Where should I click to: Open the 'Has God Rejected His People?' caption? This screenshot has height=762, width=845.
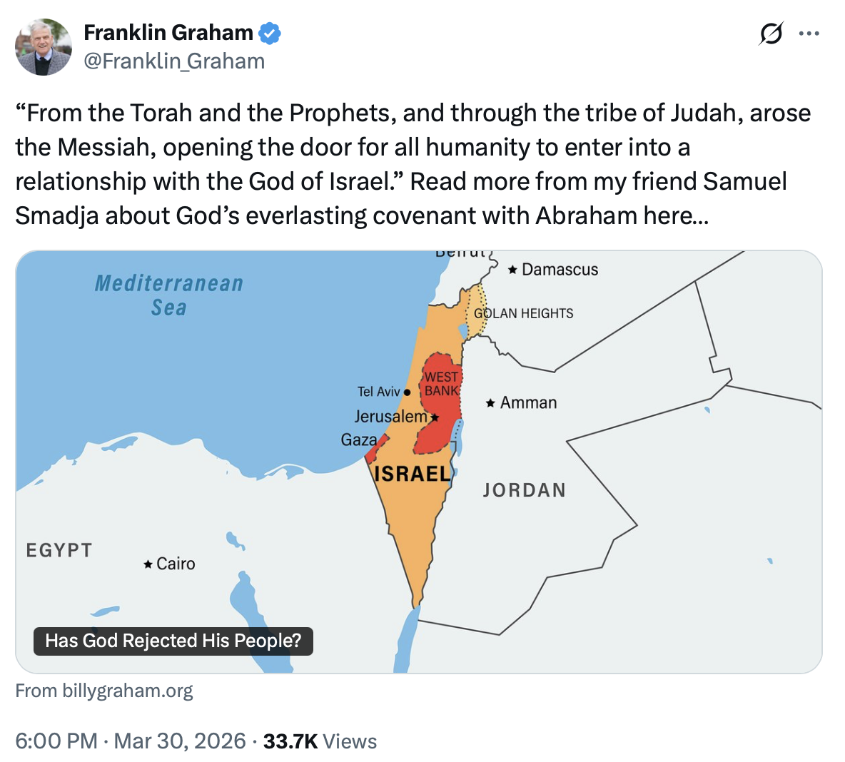point(173,641)
